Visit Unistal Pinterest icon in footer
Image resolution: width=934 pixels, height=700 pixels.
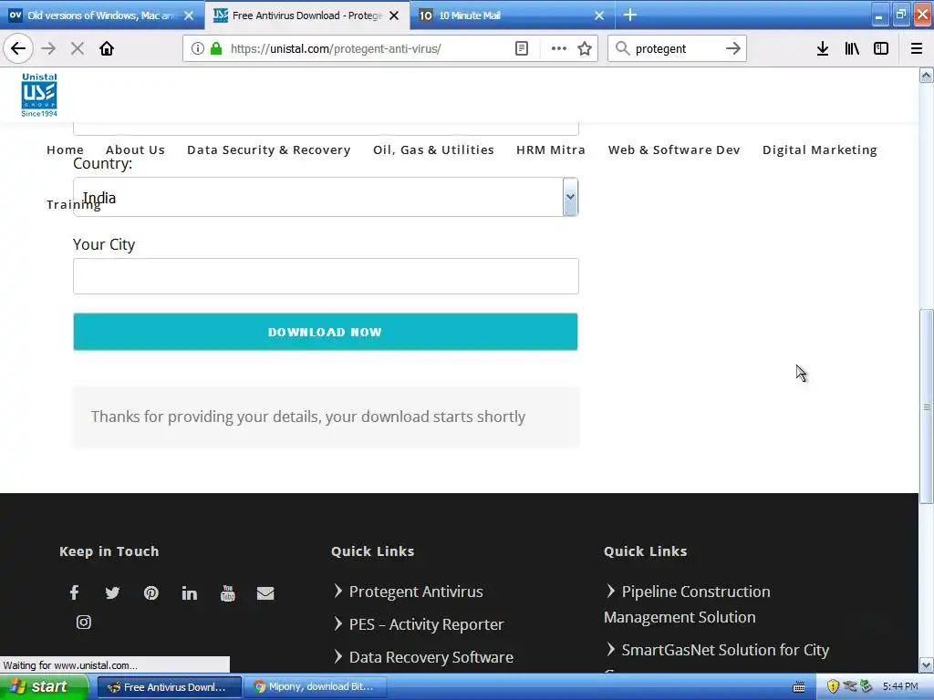150,592
